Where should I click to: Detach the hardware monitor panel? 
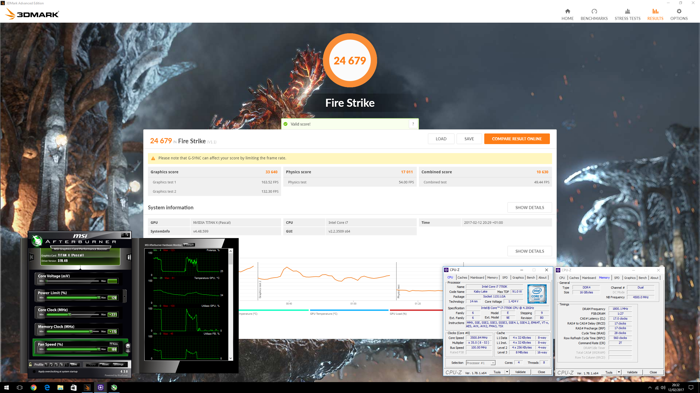189,245
